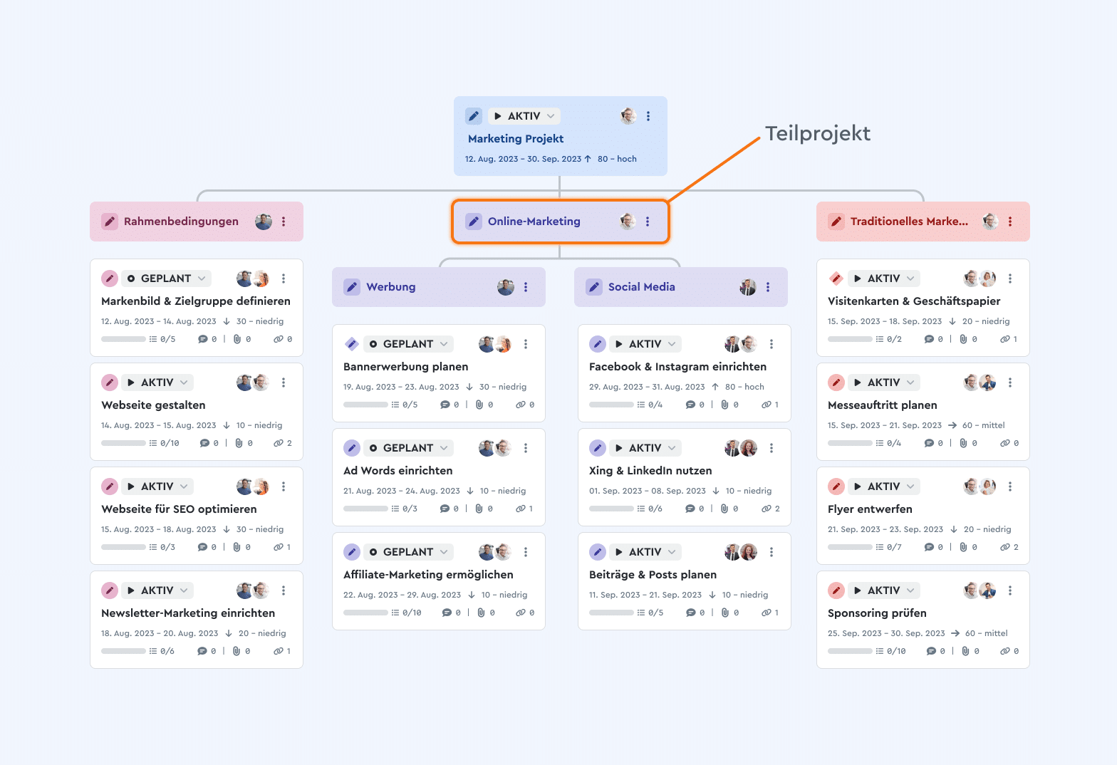
Task: Click priority '60 – mittel' on Messeauftritt planen
Action: (984, 425)
